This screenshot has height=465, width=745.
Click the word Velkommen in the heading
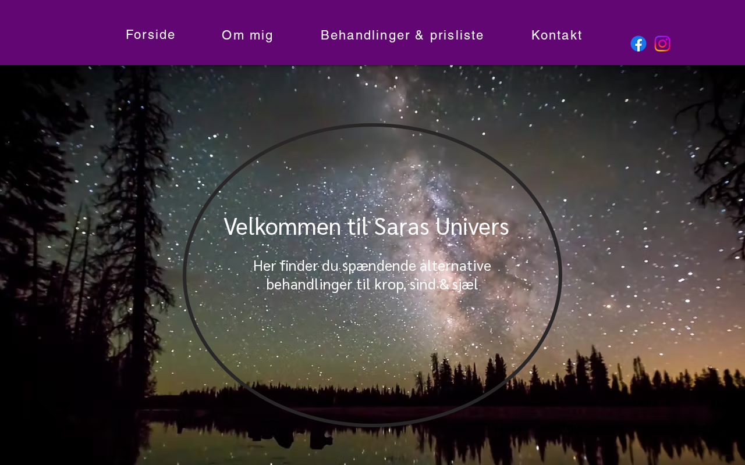click(283, 227)
